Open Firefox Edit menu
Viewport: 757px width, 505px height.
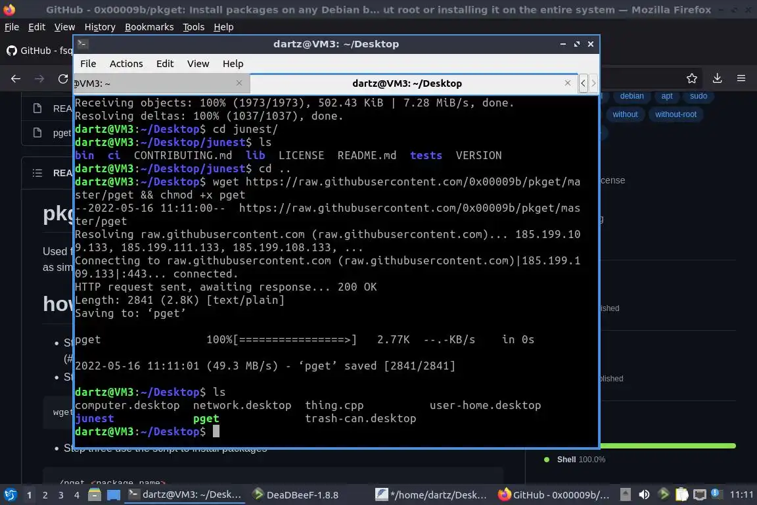click(37, 27)
